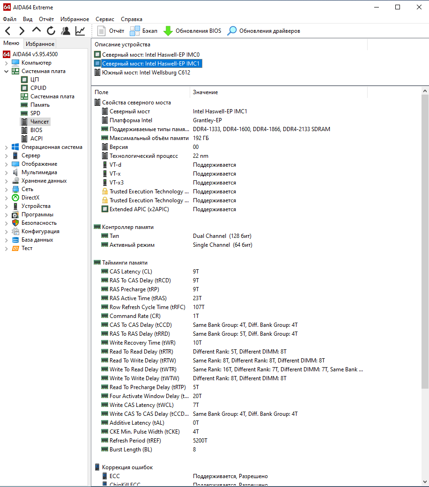Expand the Устройства tree node
Viewport: 429px width, 487px height.
6,207
